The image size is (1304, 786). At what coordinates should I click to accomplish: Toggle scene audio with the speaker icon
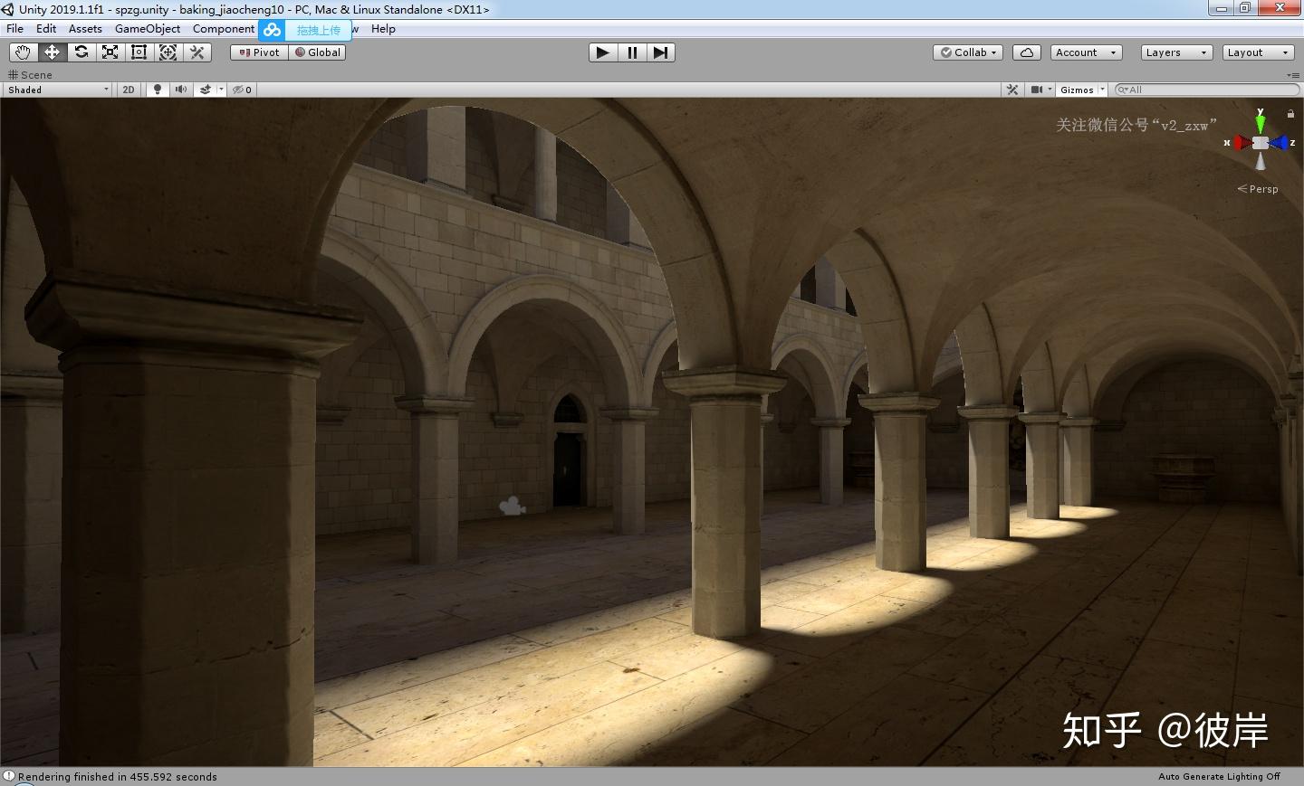click(x=181, y=90)
